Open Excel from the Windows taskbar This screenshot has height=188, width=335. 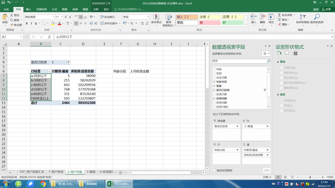[x=119, y=184]
